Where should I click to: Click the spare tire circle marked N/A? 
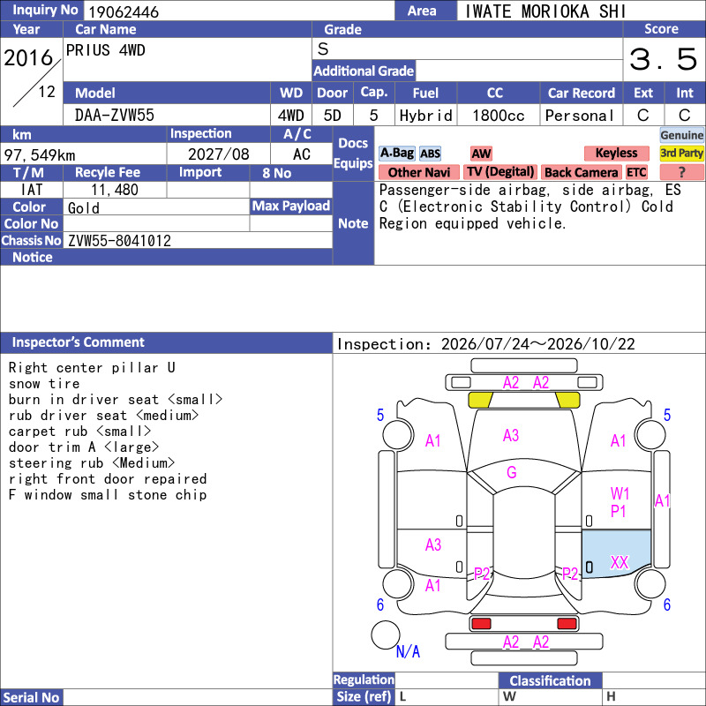click(386, 635)
